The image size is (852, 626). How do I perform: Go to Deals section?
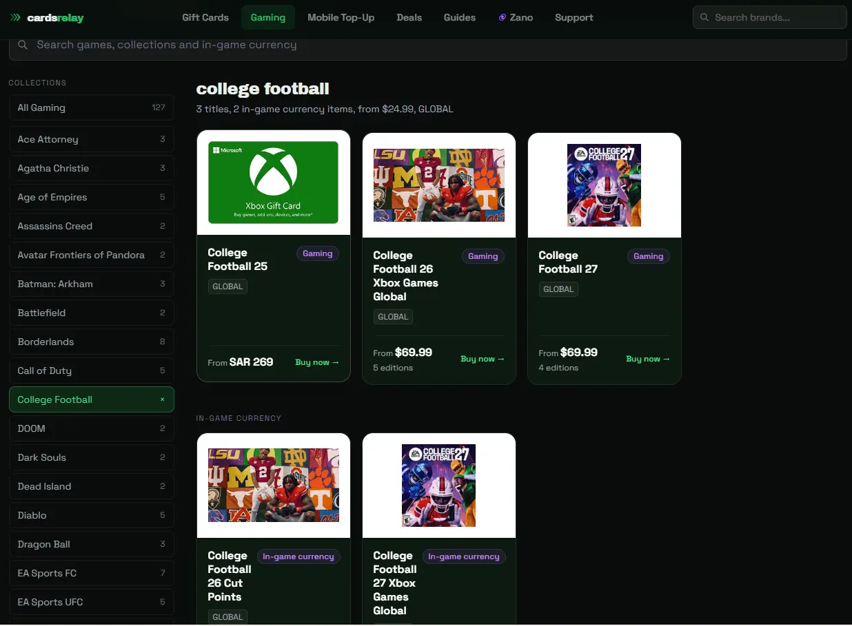(x=409, y=18)
